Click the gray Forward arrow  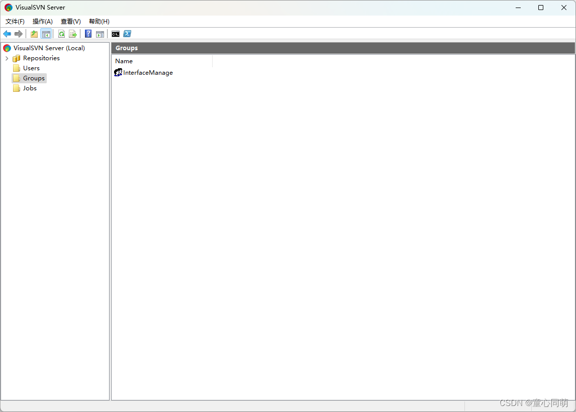click(19, 34)
